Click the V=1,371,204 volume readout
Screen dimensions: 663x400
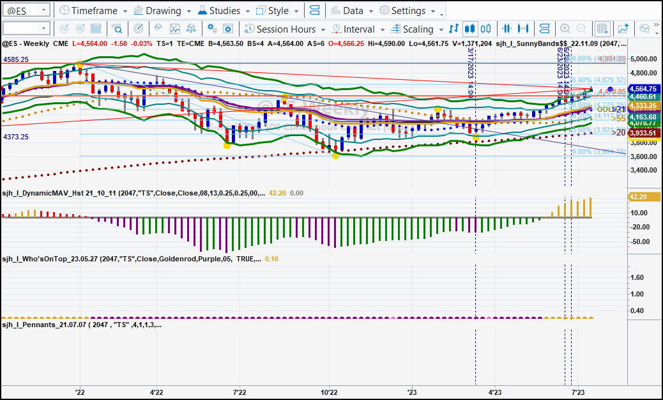pyautogui.click(x=471, y=43)
